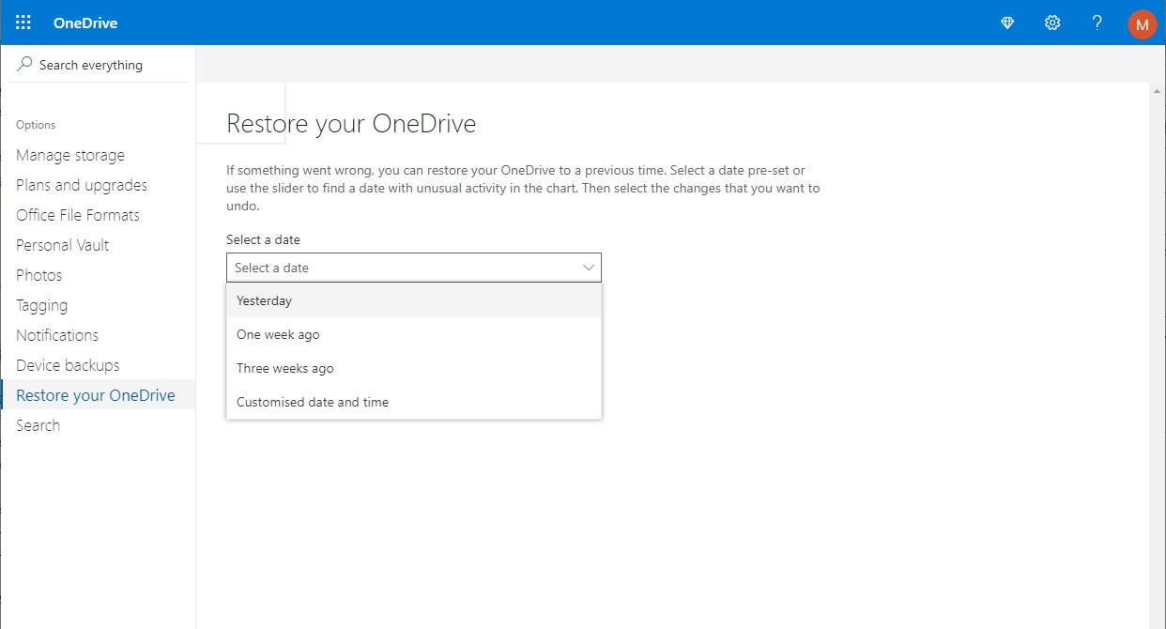Click the search magnifier icon
Screen dimensions: 1166x629
tap(25, 65)
